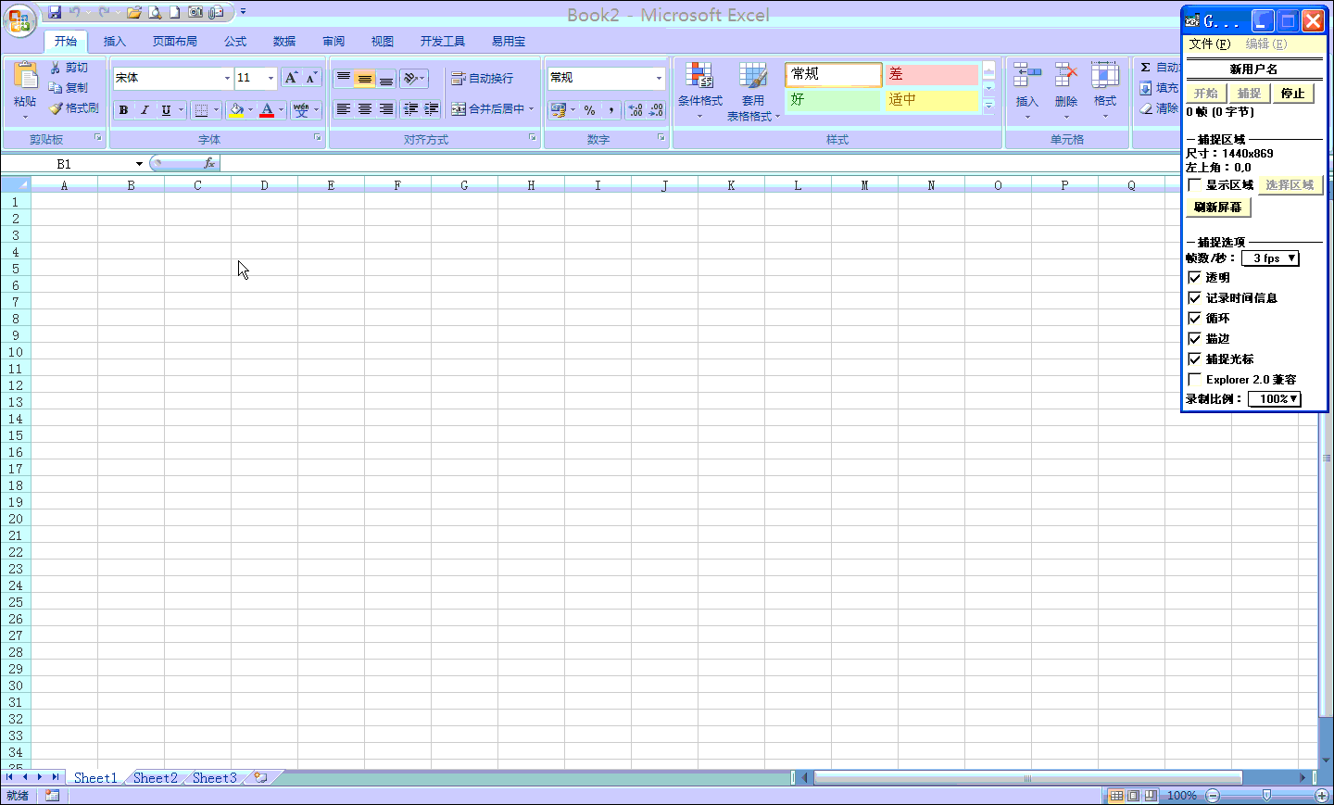Select Sheet2 worksheet tab
This screenshot has height=805, width=1334.
tap(155, 778)
